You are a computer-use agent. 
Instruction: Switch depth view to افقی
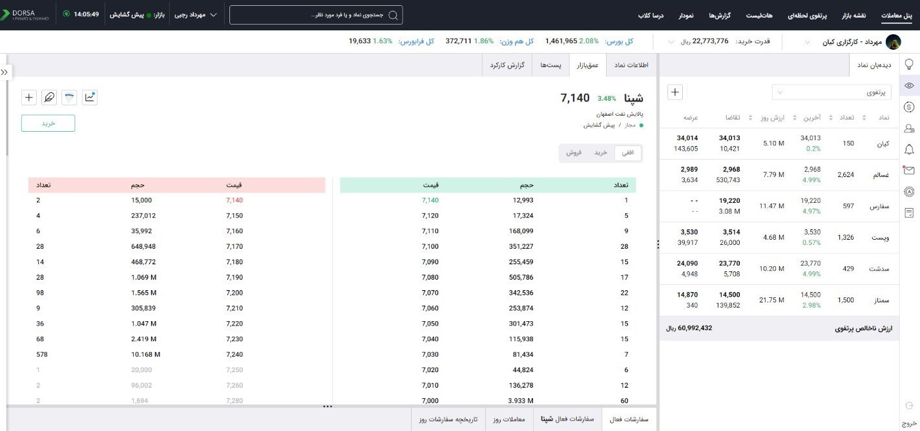point(627,152)
